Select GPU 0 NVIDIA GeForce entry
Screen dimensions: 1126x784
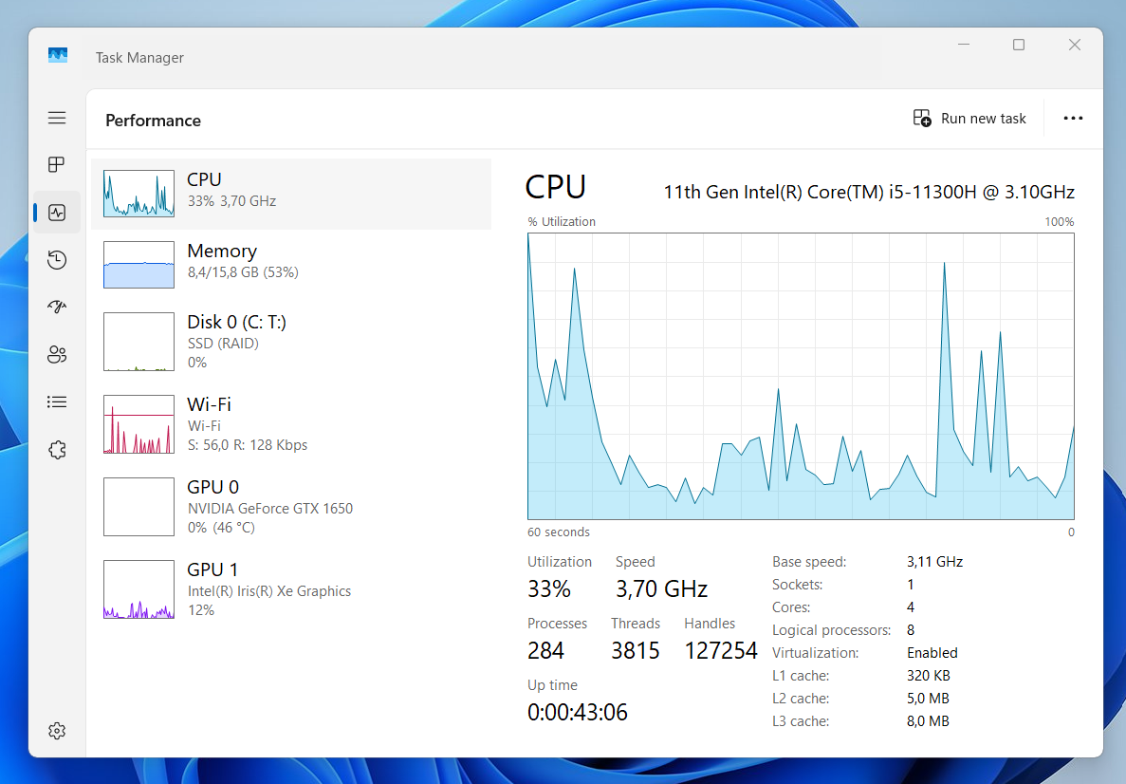(291, 508)
